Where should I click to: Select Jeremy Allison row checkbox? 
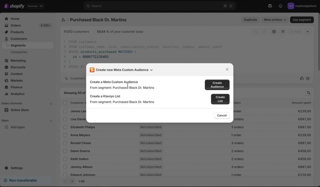coord(65,167)
